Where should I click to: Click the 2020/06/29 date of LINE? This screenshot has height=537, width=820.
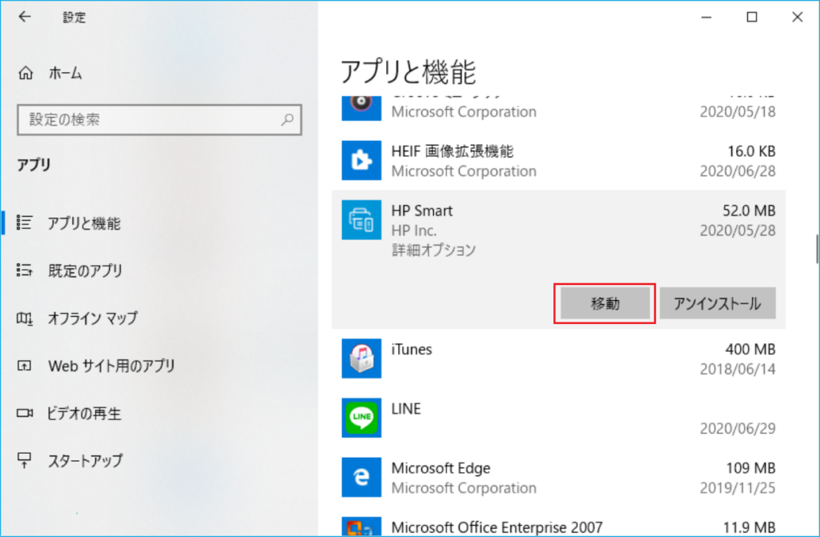coord(738,428)
